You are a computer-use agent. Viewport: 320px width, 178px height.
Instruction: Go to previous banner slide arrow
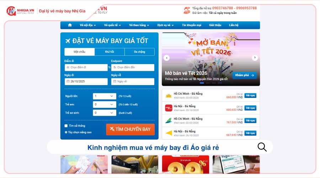click(x=167, y=58)
